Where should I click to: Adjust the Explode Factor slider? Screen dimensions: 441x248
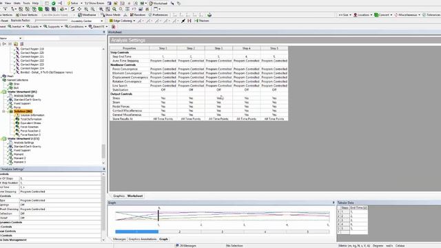(x=51, y=20)
